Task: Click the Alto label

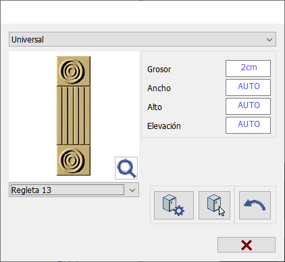Action: (x=155, y=107)
